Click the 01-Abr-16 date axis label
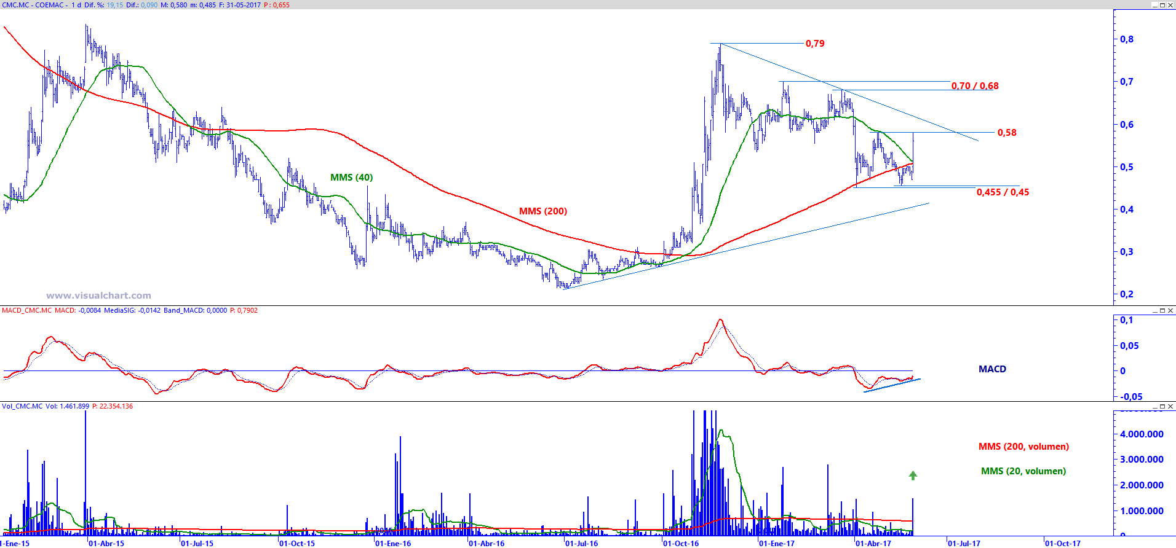The height and width of the screenshot is (548, 1176). (486, 543)
